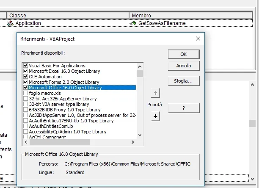Select the Application class row text
The image size is (259, 188).
tap(28, 23)
